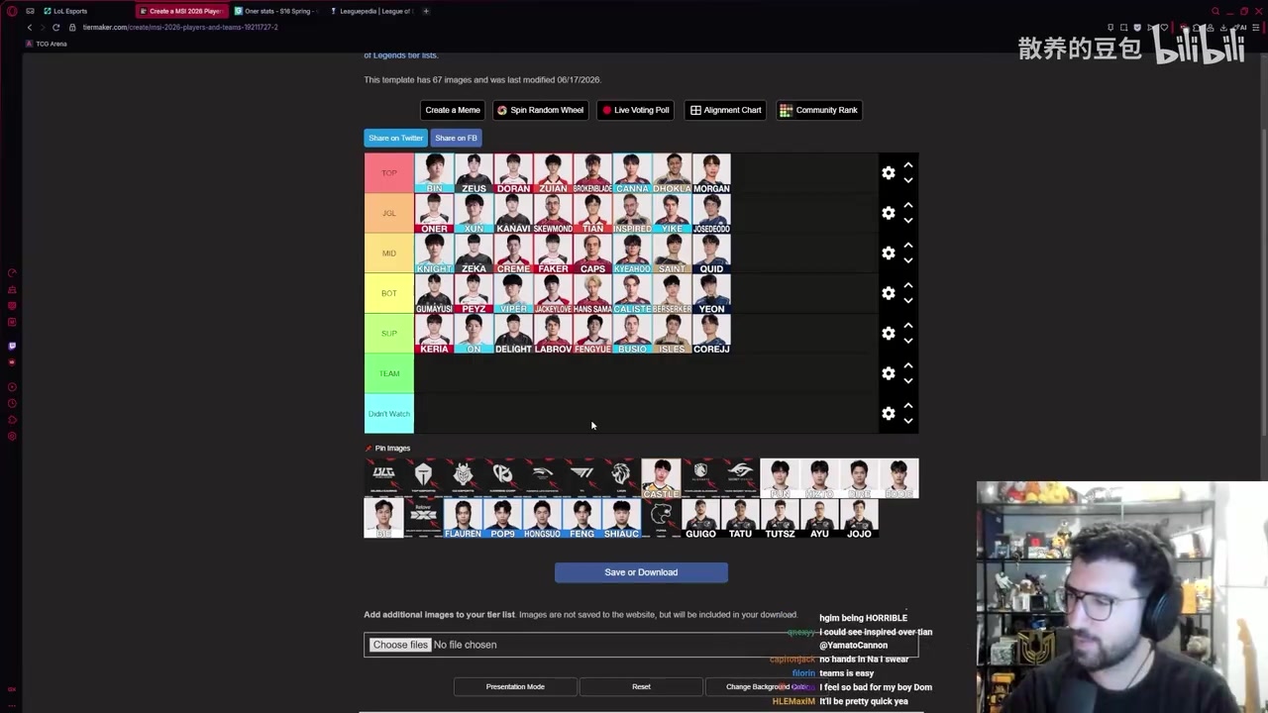Open settings gear for TEAM row
This screenshot has height=713, width=1268.
tap(889, 373)
